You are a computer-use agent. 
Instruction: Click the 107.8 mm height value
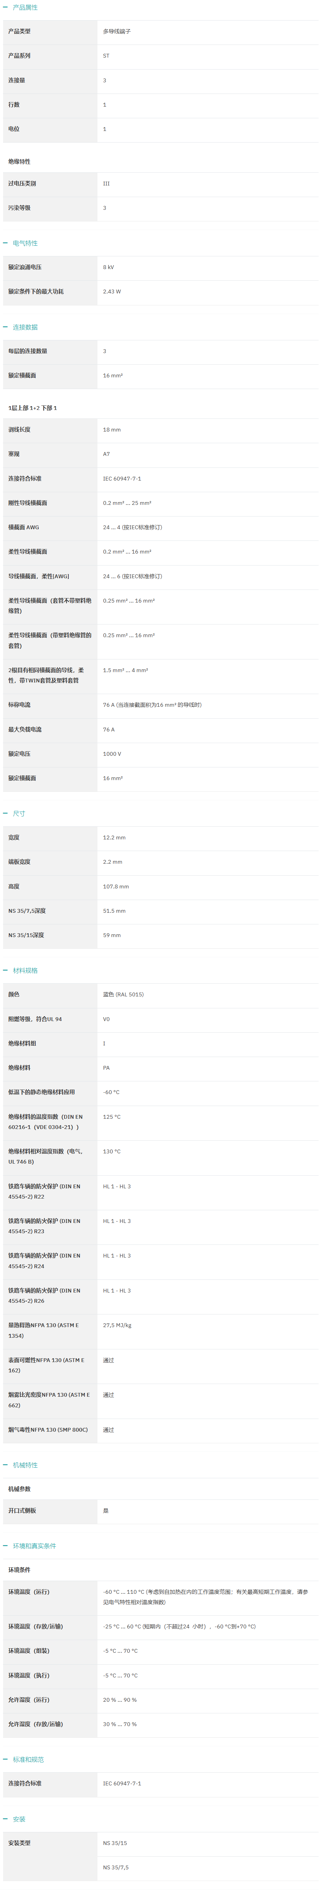(x=116, y=887)
